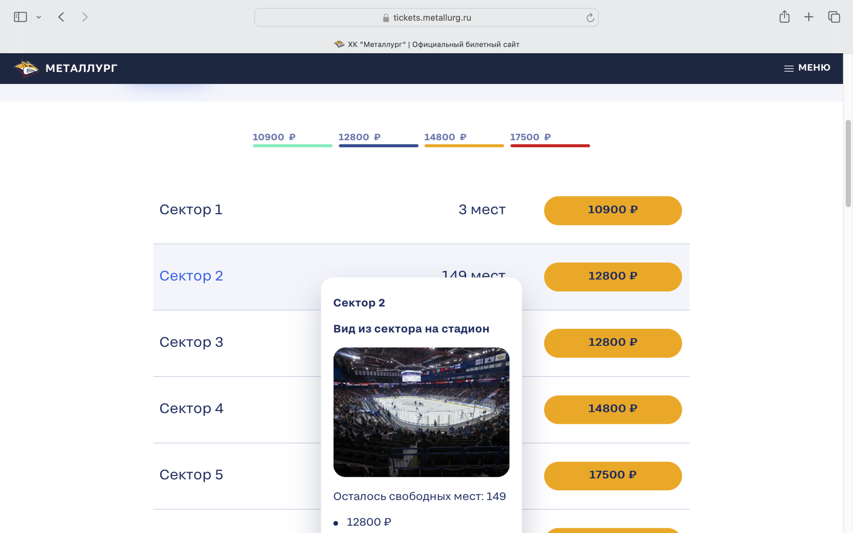Open the МЕНЮ hamburger menu
853x533 pixels.
coord(807,68)
